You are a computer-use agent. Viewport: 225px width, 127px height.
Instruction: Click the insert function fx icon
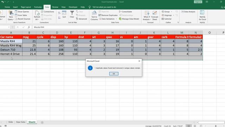(x=29, y=27)
